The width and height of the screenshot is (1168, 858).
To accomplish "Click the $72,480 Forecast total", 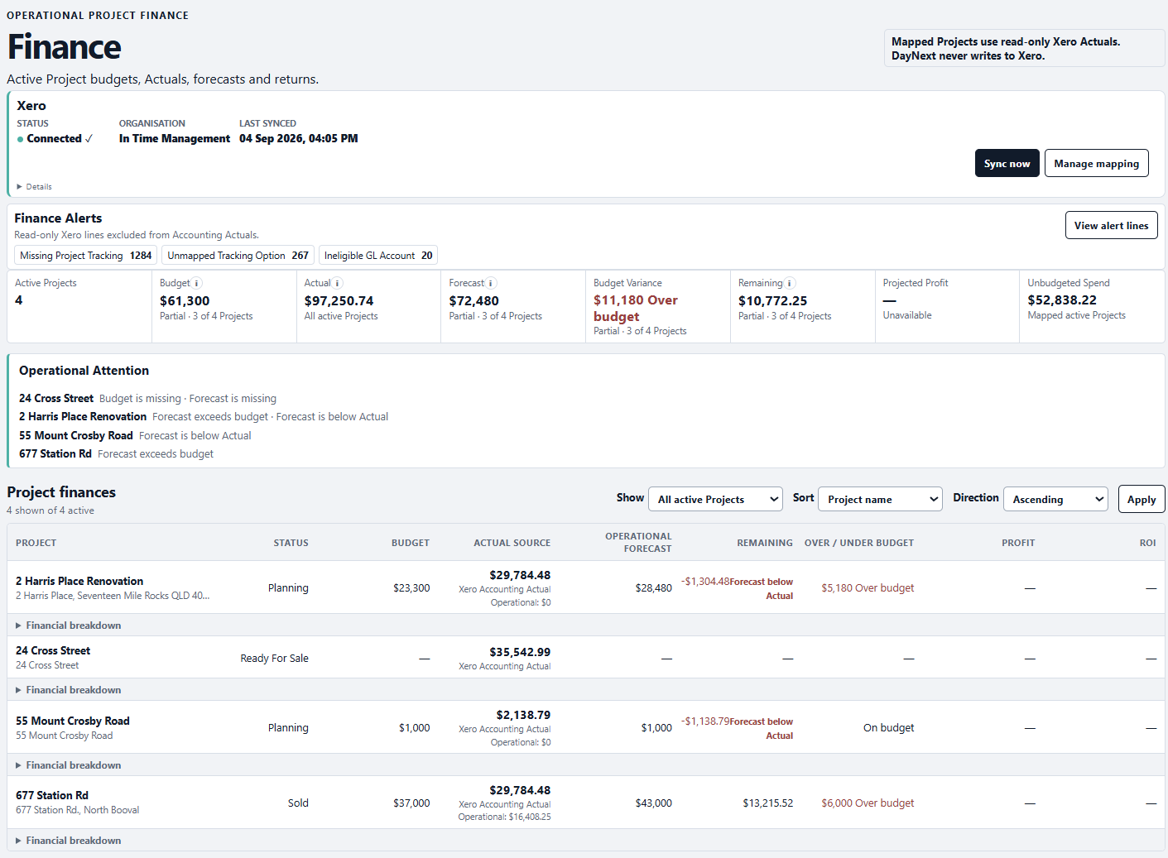I will point(474,301).
